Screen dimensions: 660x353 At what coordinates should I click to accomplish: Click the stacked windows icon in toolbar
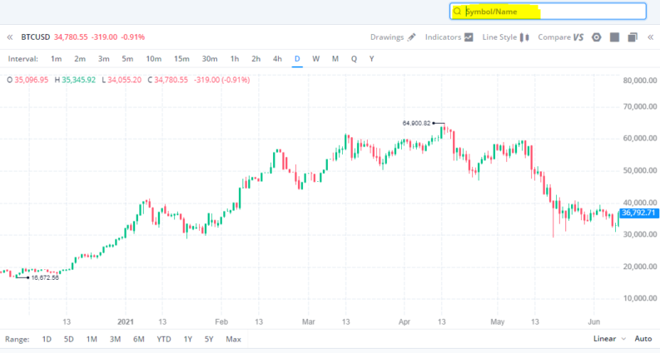(x=633, y=37)
